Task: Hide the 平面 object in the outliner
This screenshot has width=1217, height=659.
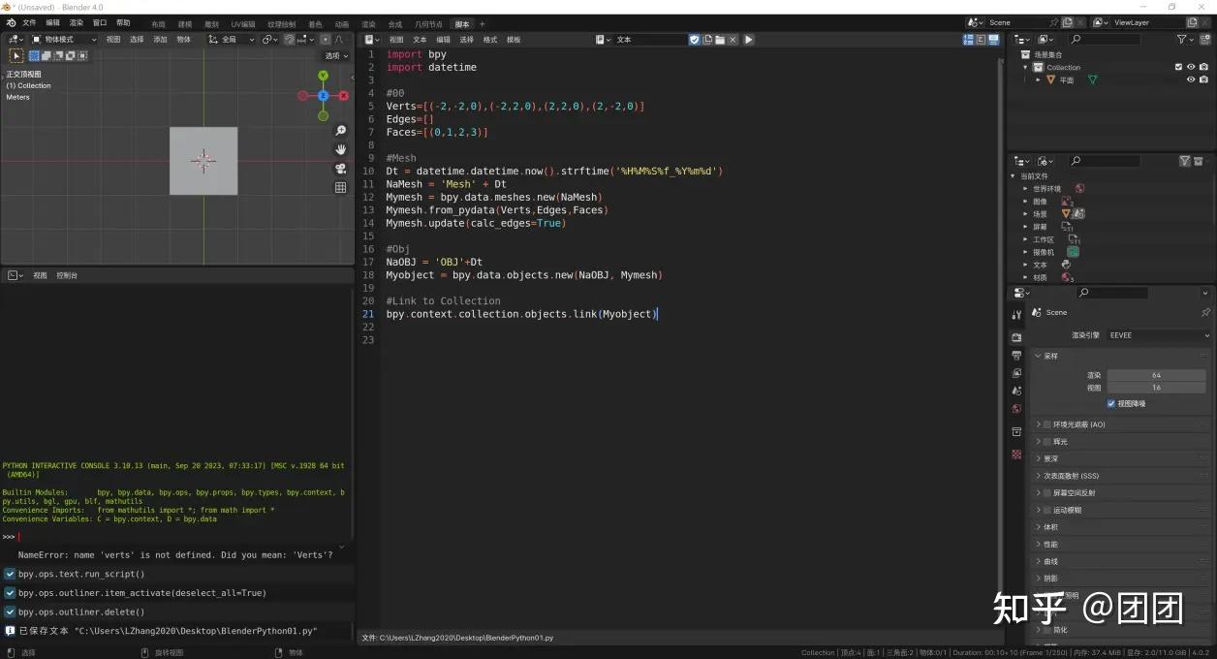Action: point(1191,79)
